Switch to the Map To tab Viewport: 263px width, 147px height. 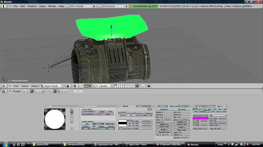[220, 106]
